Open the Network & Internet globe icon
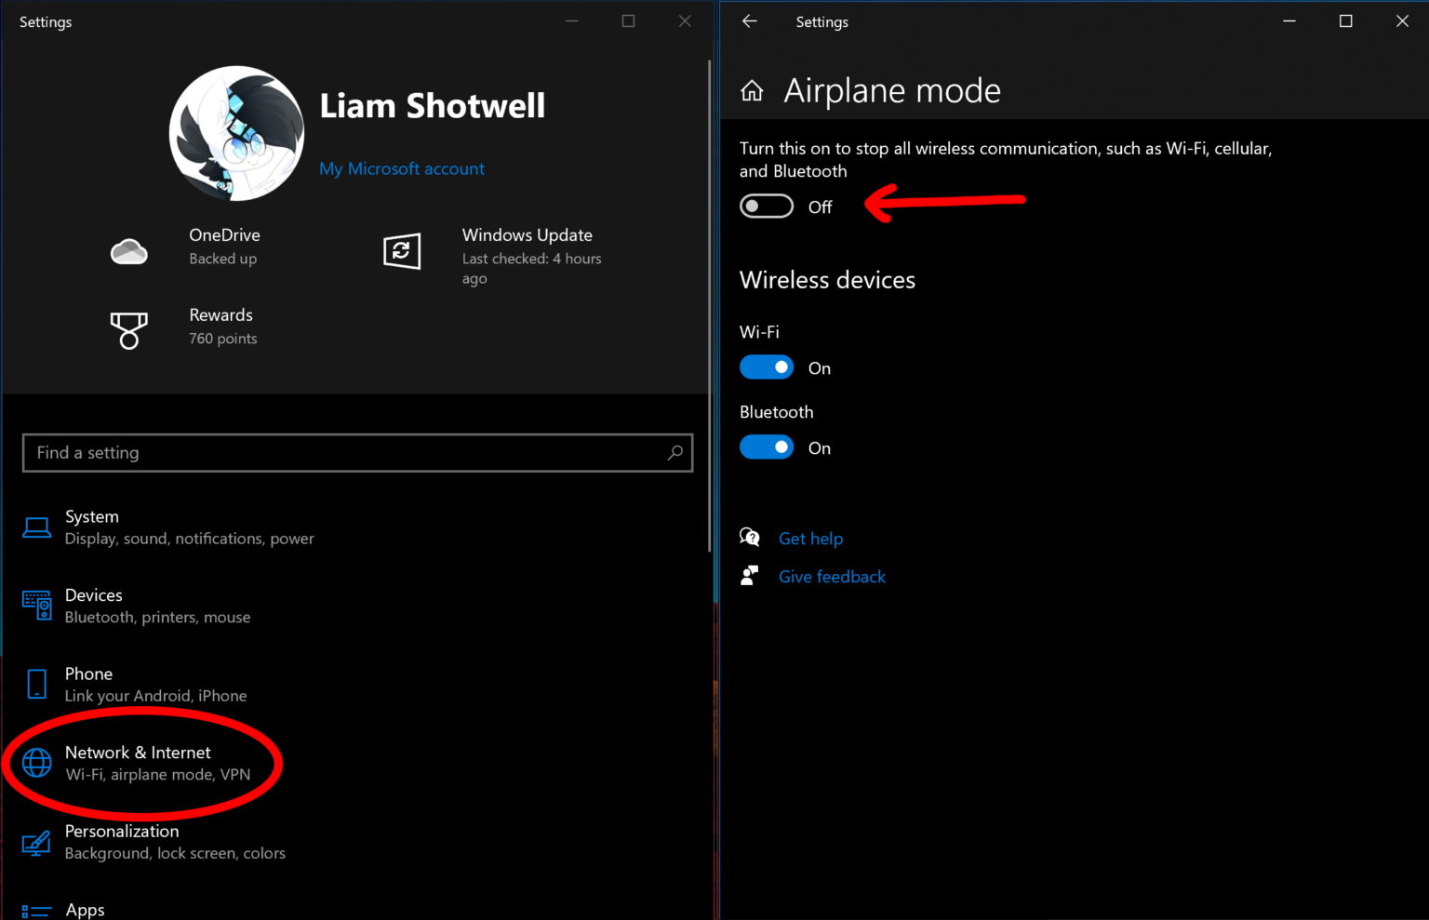The image size is (1429, 920). pos(36,763)
